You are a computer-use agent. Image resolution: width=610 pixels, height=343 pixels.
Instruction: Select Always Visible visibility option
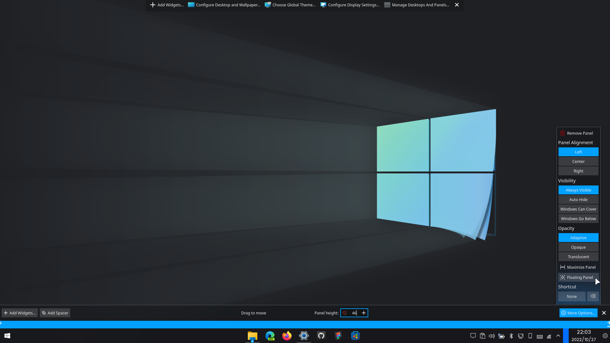click(x=578, y=190)
